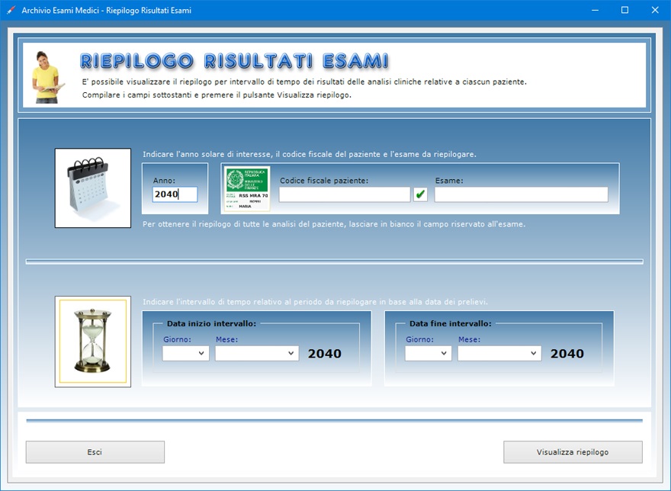
Task: Click the calendar icon
Action: (x=92, y=188)
